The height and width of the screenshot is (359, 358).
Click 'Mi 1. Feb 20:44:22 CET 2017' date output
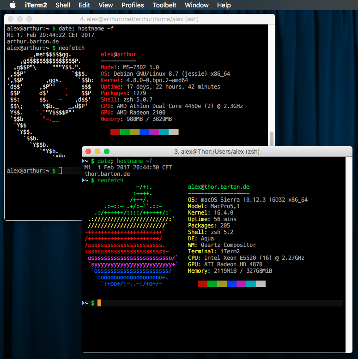pyautogui.click(x=50, y=35)
